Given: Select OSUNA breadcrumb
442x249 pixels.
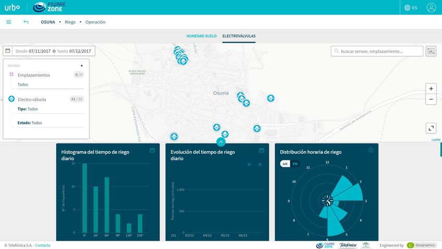Looking at the screenshot, I should pyautogui.click(x=48, y=22).
